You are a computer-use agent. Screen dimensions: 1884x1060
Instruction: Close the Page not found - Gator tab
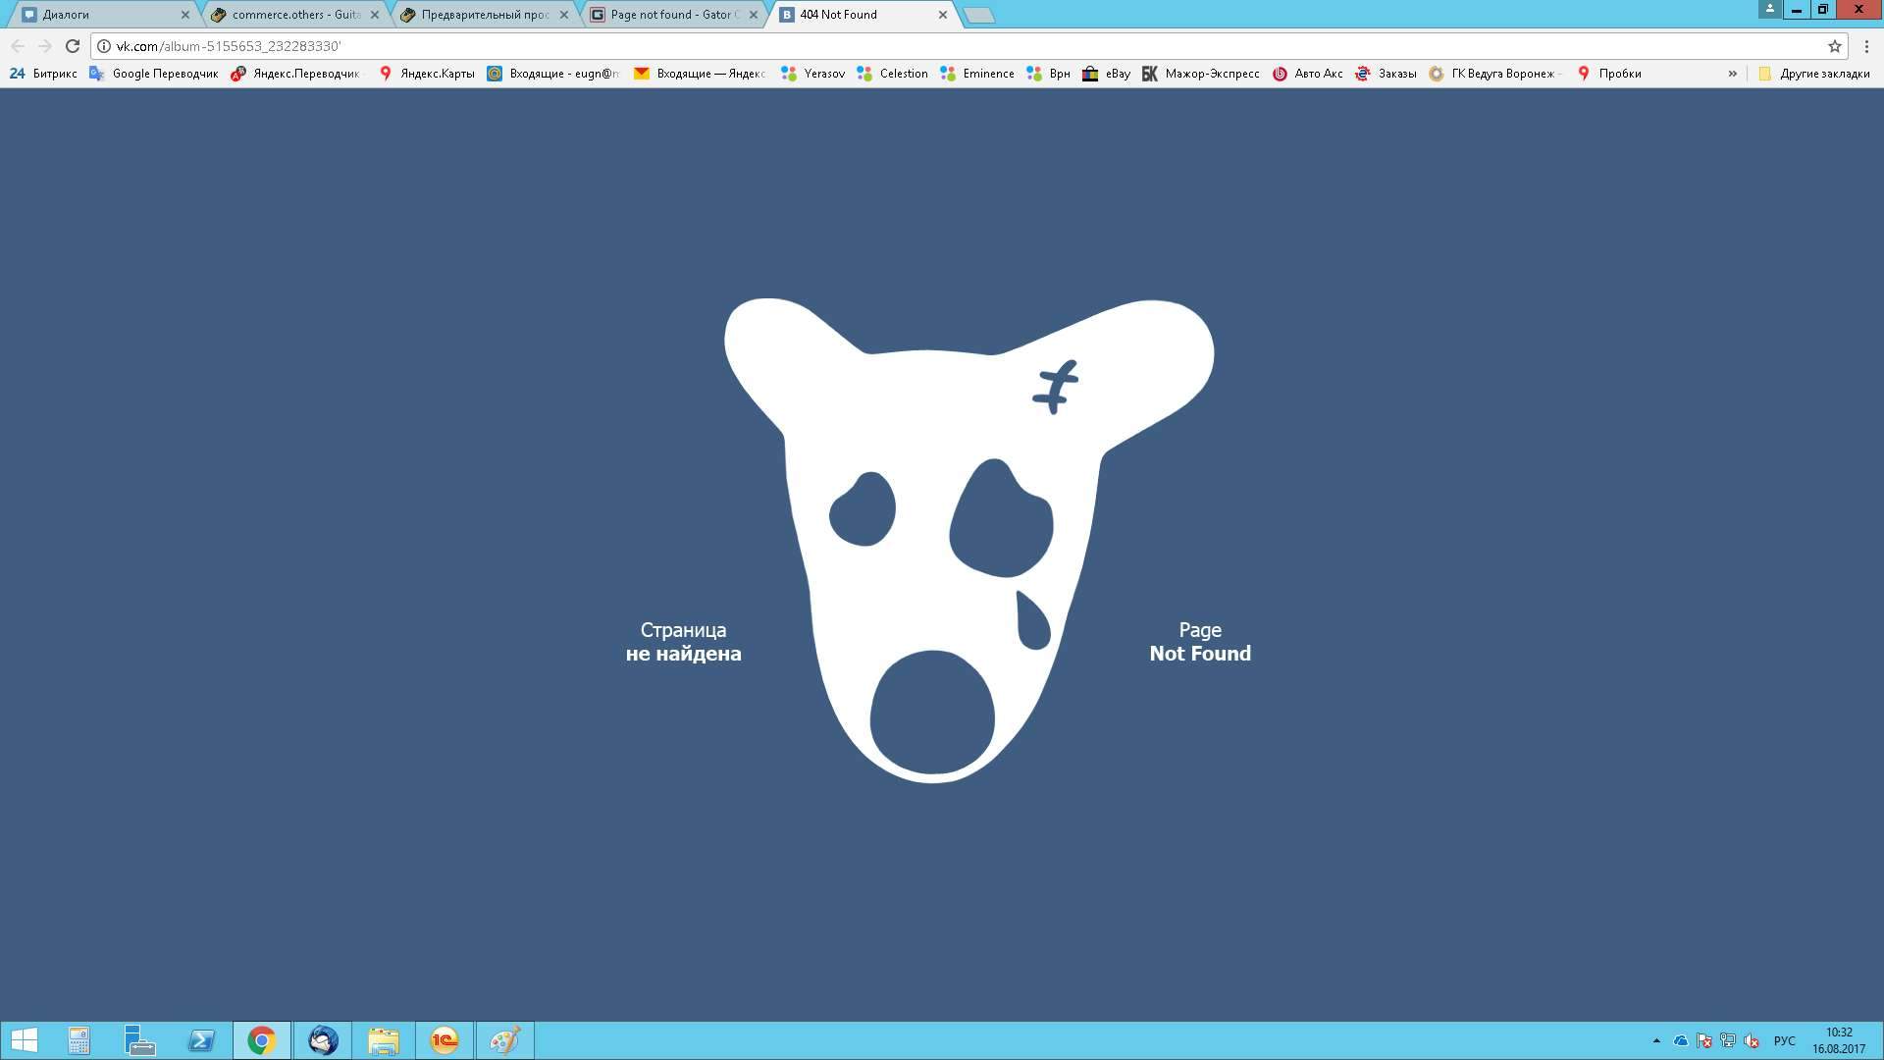[753, 15]
